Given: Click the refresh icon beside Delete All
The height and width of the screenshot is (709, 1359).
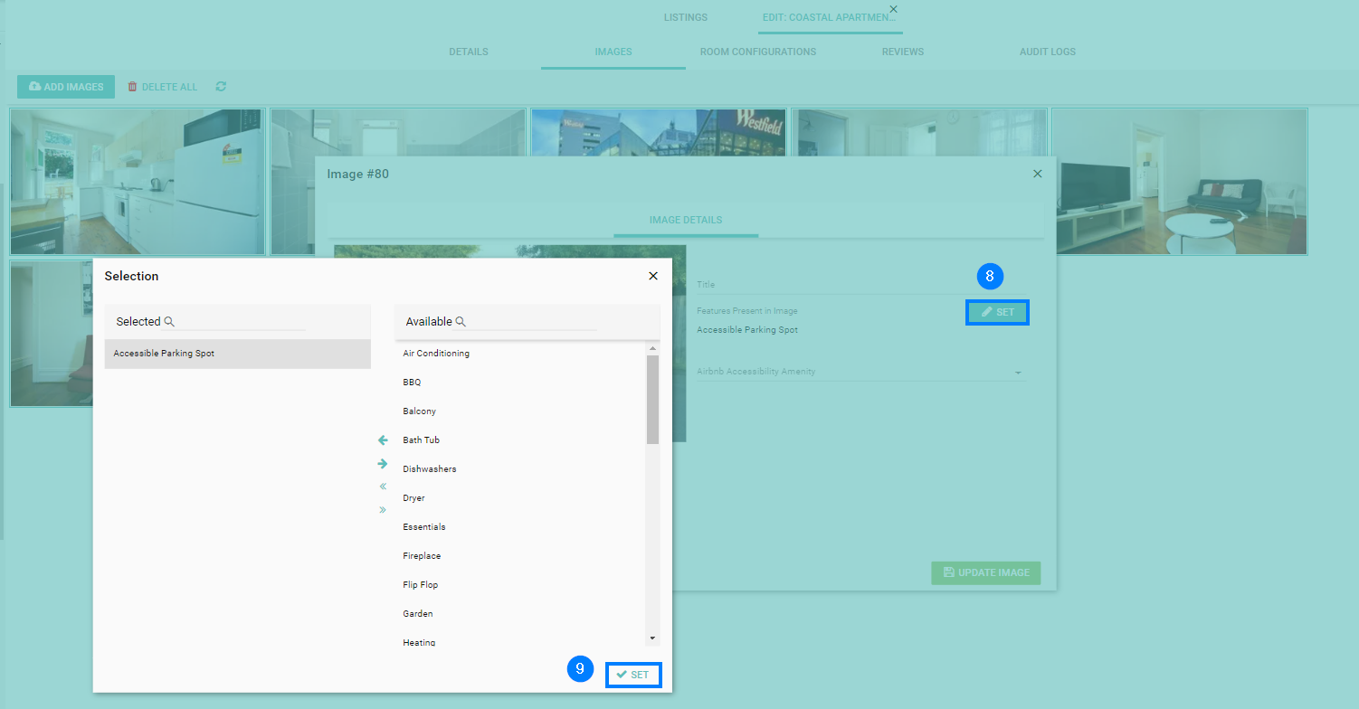Looking at the screenshot, I should [x=221, y=87].
